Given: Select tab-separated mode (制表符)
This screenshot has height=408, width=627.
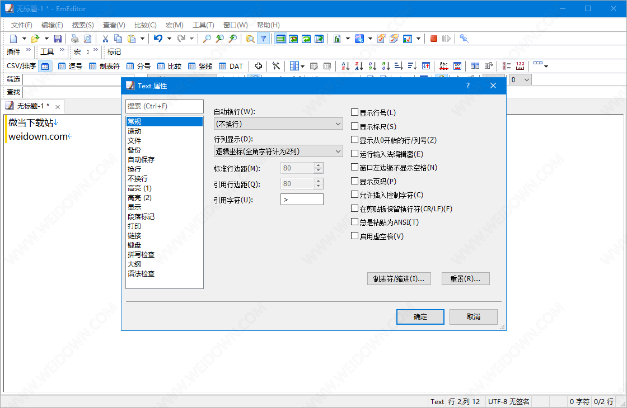Looking at the screenshot, I should click(x=104, y=67).
